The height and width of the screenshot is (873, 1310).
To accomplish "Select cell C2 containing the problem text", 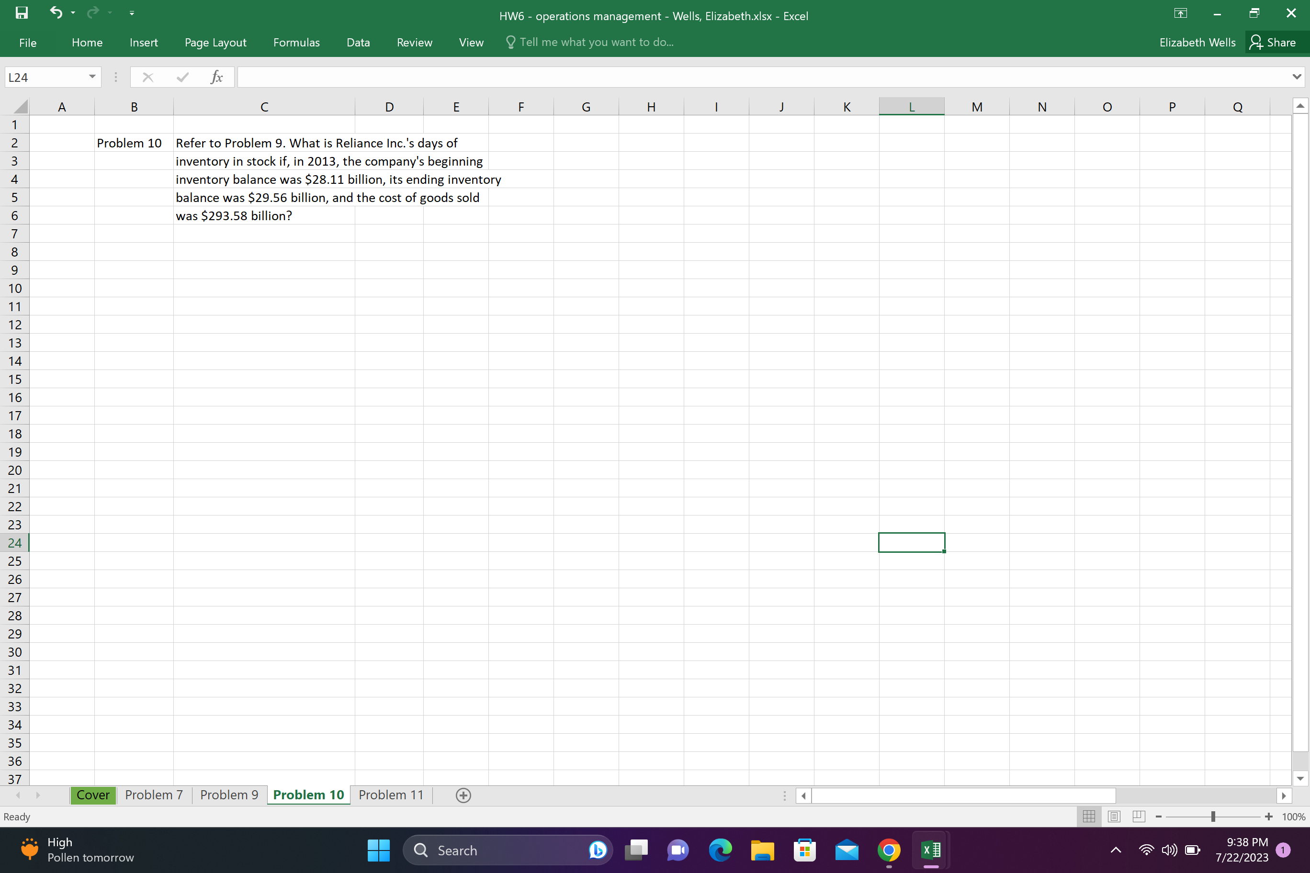I will pyautogui.click(x=265, y=143).
